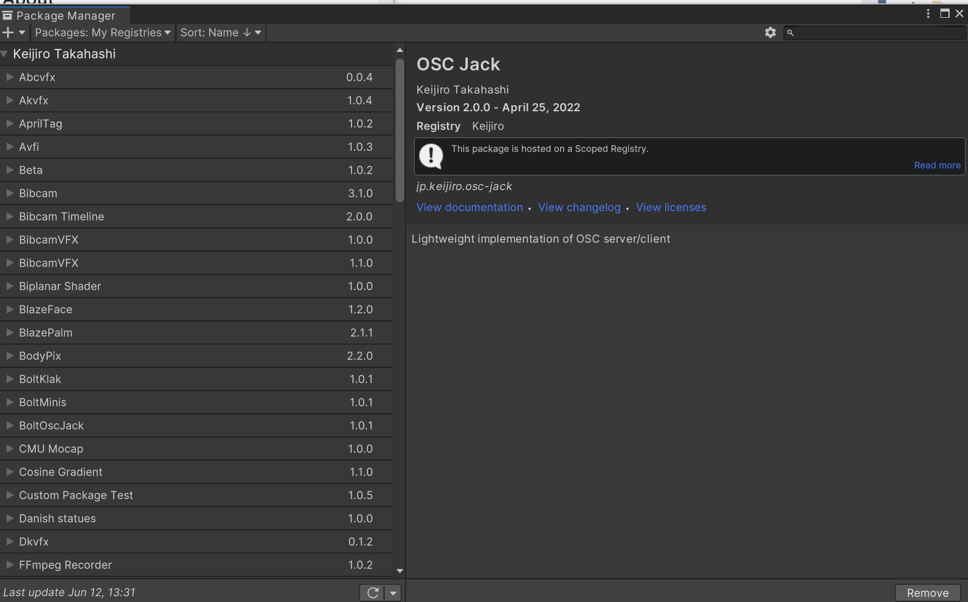Select the BoltOscJack package

point(196,425)
